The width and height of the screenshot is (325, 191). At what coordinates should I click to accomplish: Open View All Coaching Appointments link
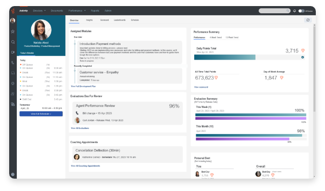click(85, 166)
